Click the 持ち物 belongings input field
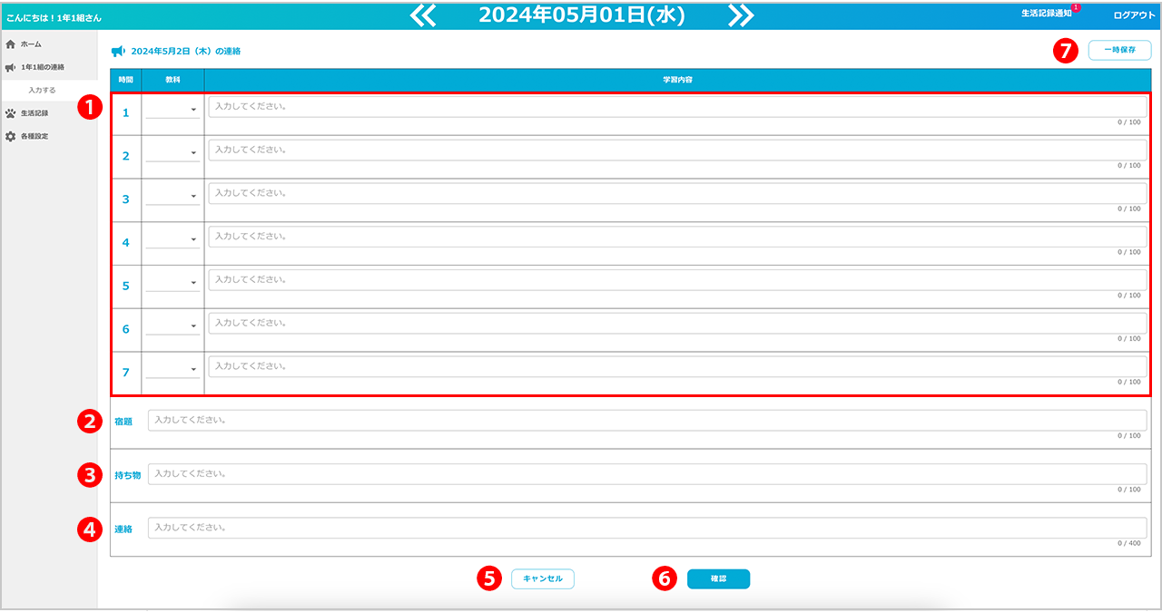The height and width of the screenshot is (612, 1162). pyautogui.click(x=646, y=474)
